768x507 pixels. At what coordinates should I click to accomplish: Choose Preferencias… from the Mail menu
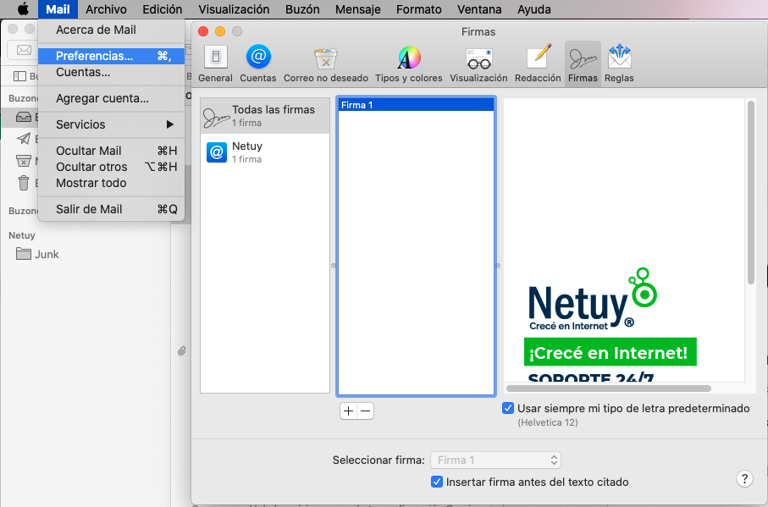click(111, 56)
